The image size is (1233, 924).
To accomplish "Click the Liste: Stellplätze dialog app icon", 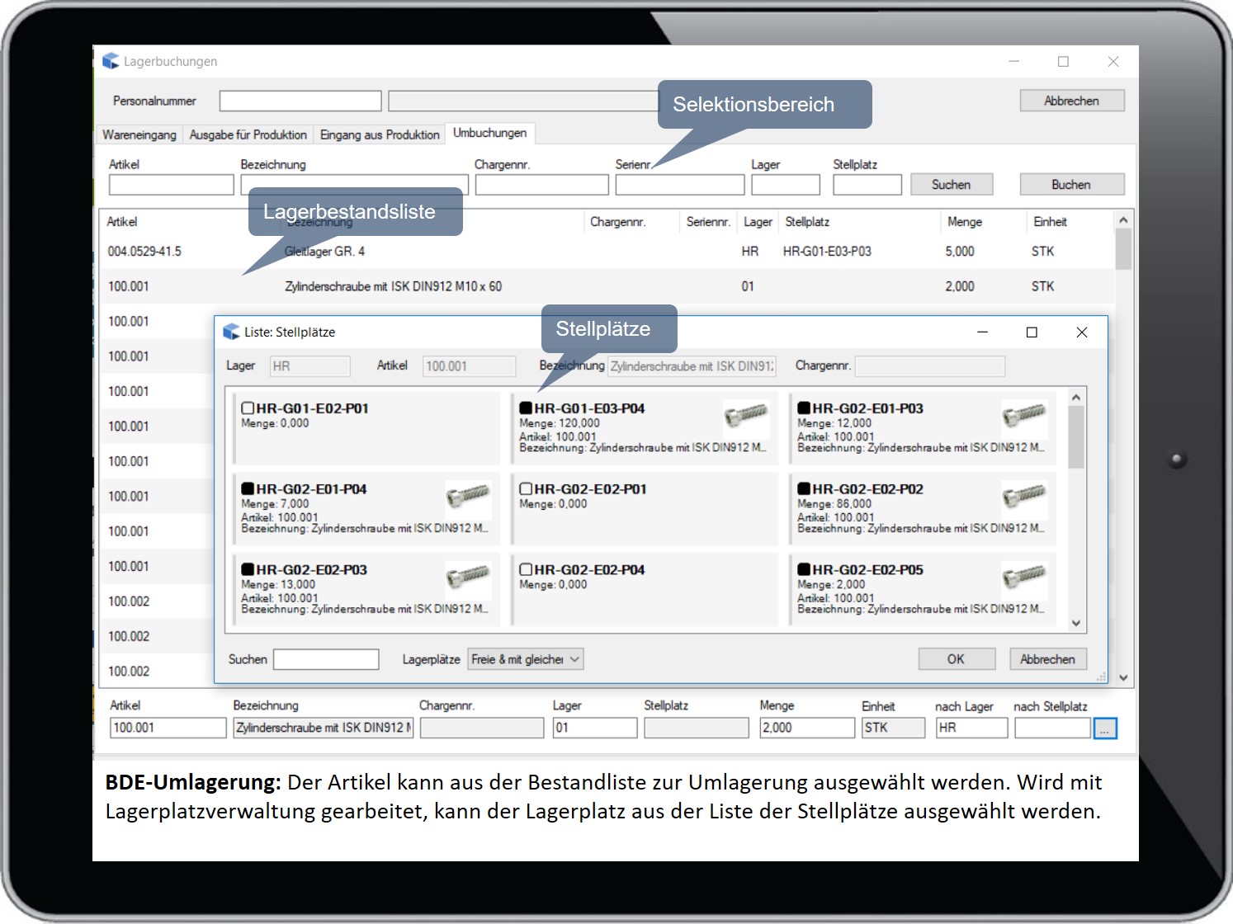I will click(231, 332).
